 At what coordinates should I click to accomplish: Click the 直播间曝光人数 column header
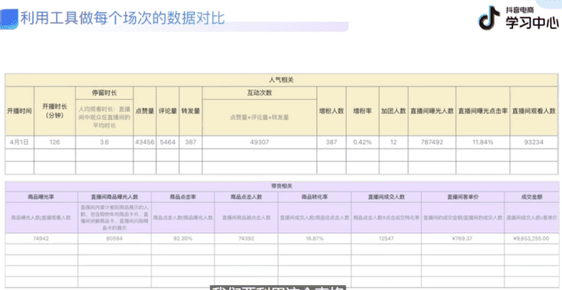coord(432,111)
